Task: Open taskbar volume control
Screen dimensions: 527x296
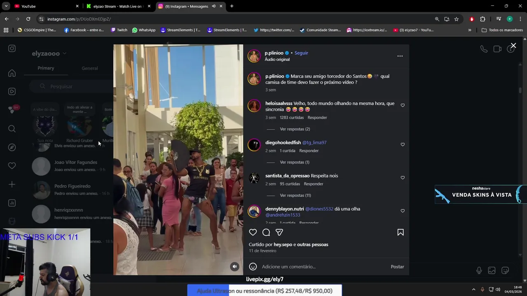Action: click(x=498, y=289)
